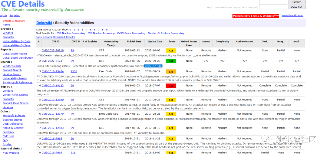327x154 pixels.
Task: Open Vulnerability Search link
Action: coord(15,78)
